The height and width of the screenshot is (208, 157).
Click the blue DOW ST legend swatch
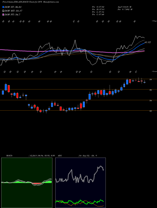pyautogui.click(x=3, y=7)
